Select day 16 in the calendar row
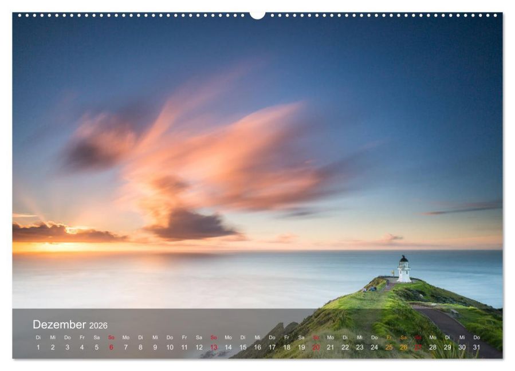This screenshot has height=371, width=515. point(257,348)
